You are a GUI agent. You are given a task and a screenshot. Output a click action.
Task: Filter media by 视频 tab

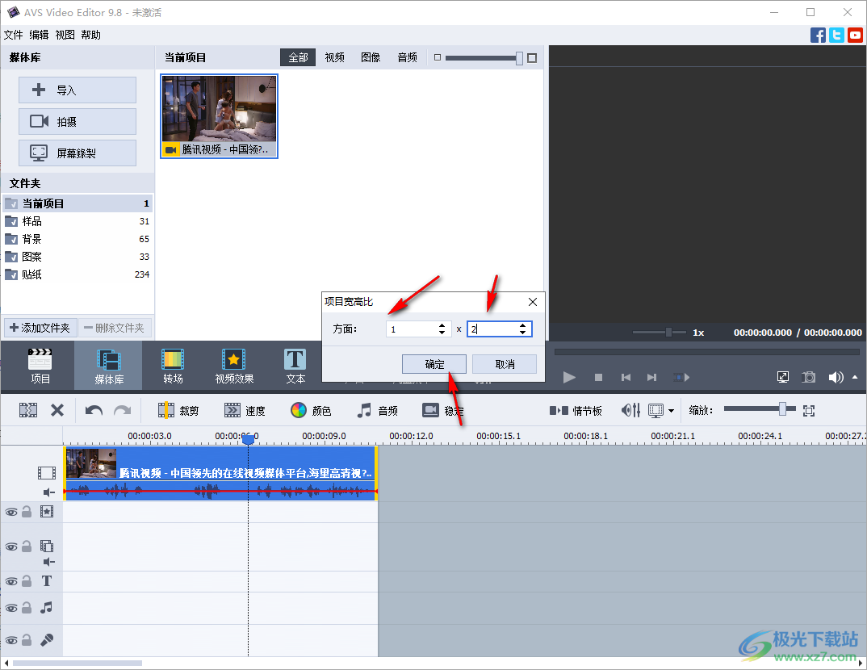[x=334, y=57]
